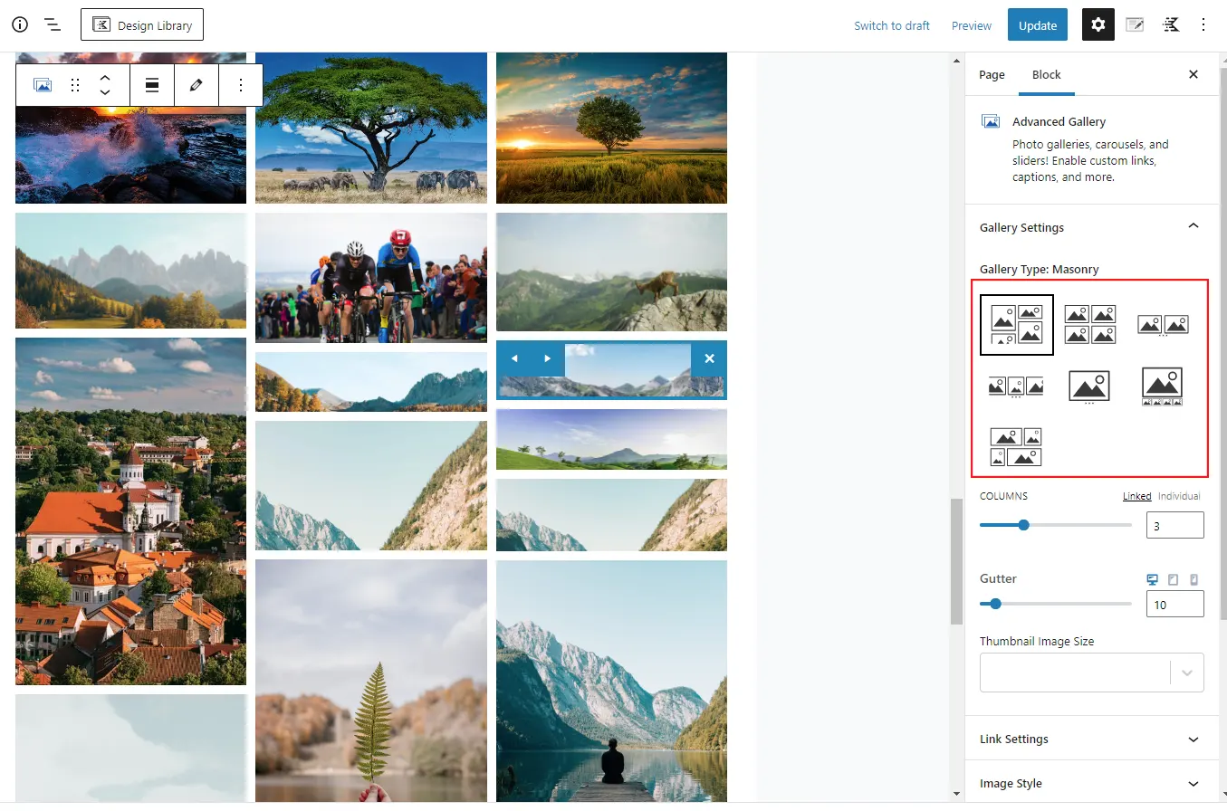Open the Design Library
The image size is (1227, 811).
pyautogui.click(x=142, y=24)
